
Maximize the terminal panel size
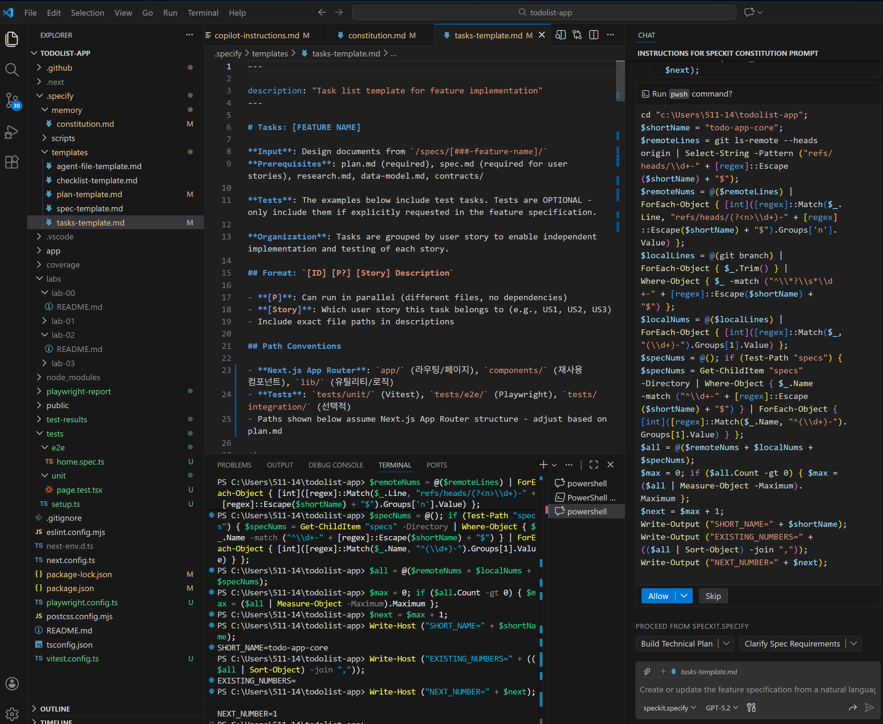(594, 465)
